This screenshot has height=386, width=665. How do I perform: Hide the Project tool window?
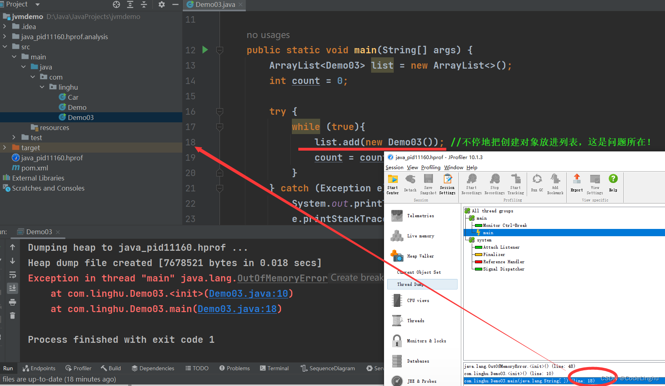175,4
